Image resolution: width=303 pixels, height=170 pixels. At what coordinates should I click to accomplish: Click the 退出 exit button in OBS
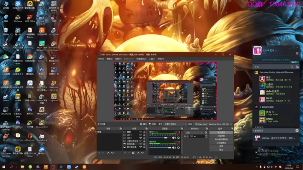[x=221, y=150]
